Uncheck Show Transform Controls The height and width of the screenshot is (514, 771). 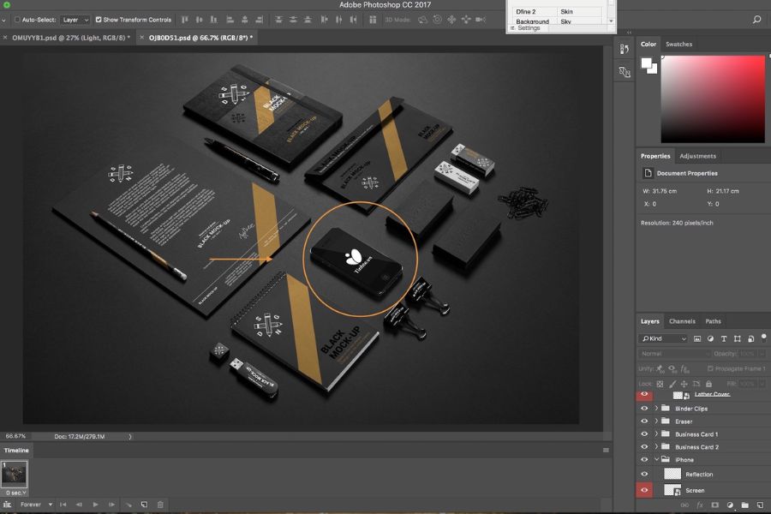99,19
